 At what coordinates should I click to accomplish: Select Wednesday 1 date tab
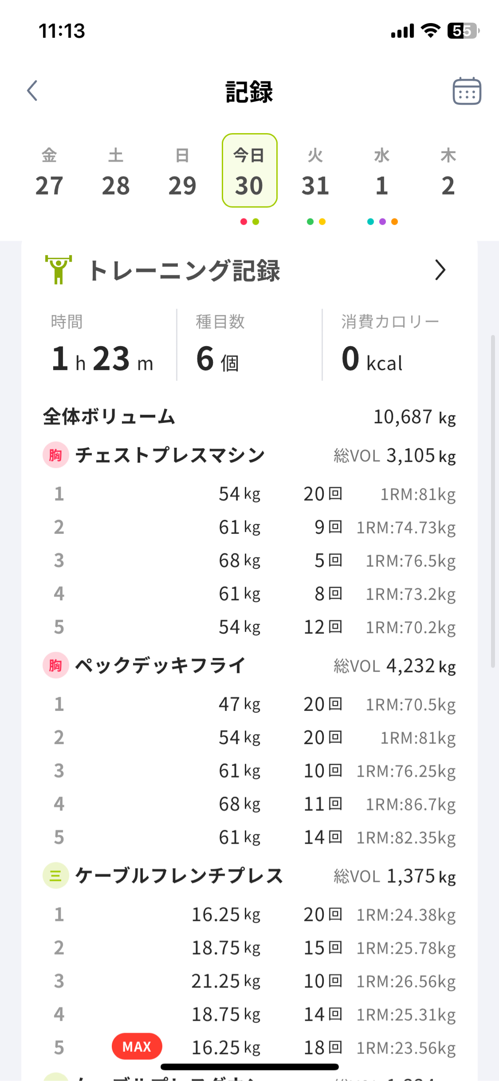coord(382,172)
